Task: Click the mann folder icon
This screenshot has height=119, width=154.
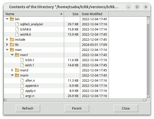Action: [x=17, y=75]
